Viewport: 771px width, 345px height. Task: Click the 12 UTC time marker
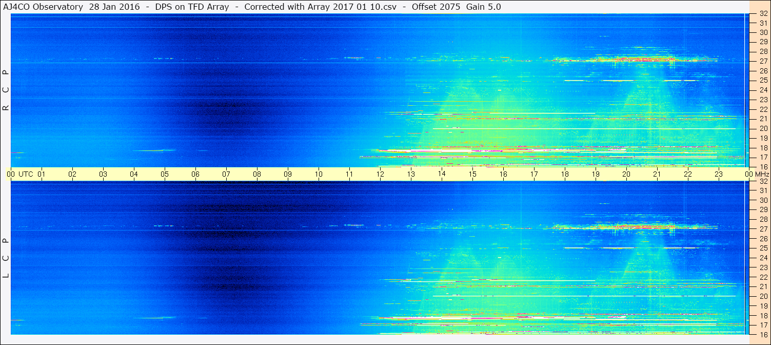(x=380, y=174)
